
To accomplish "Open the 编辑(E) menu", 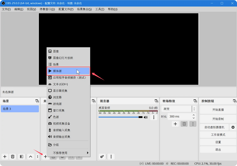I will coord(19,9).
